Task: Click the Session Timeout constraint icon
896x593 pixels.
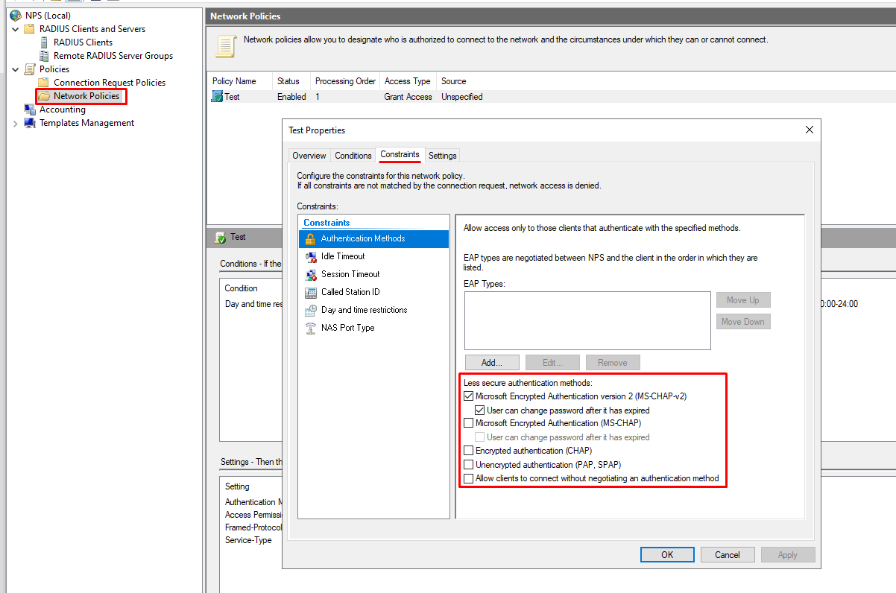Action: (311, 274)
